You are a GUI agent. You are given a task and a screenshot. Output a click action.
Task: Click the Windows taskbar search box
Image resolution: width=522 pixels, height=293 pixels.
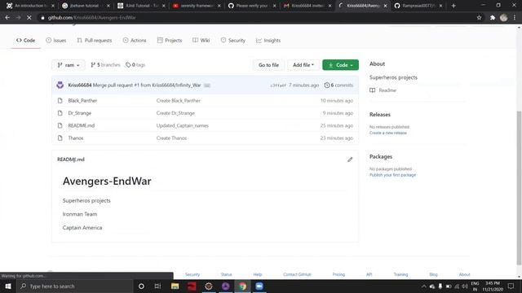pos(74,286)
